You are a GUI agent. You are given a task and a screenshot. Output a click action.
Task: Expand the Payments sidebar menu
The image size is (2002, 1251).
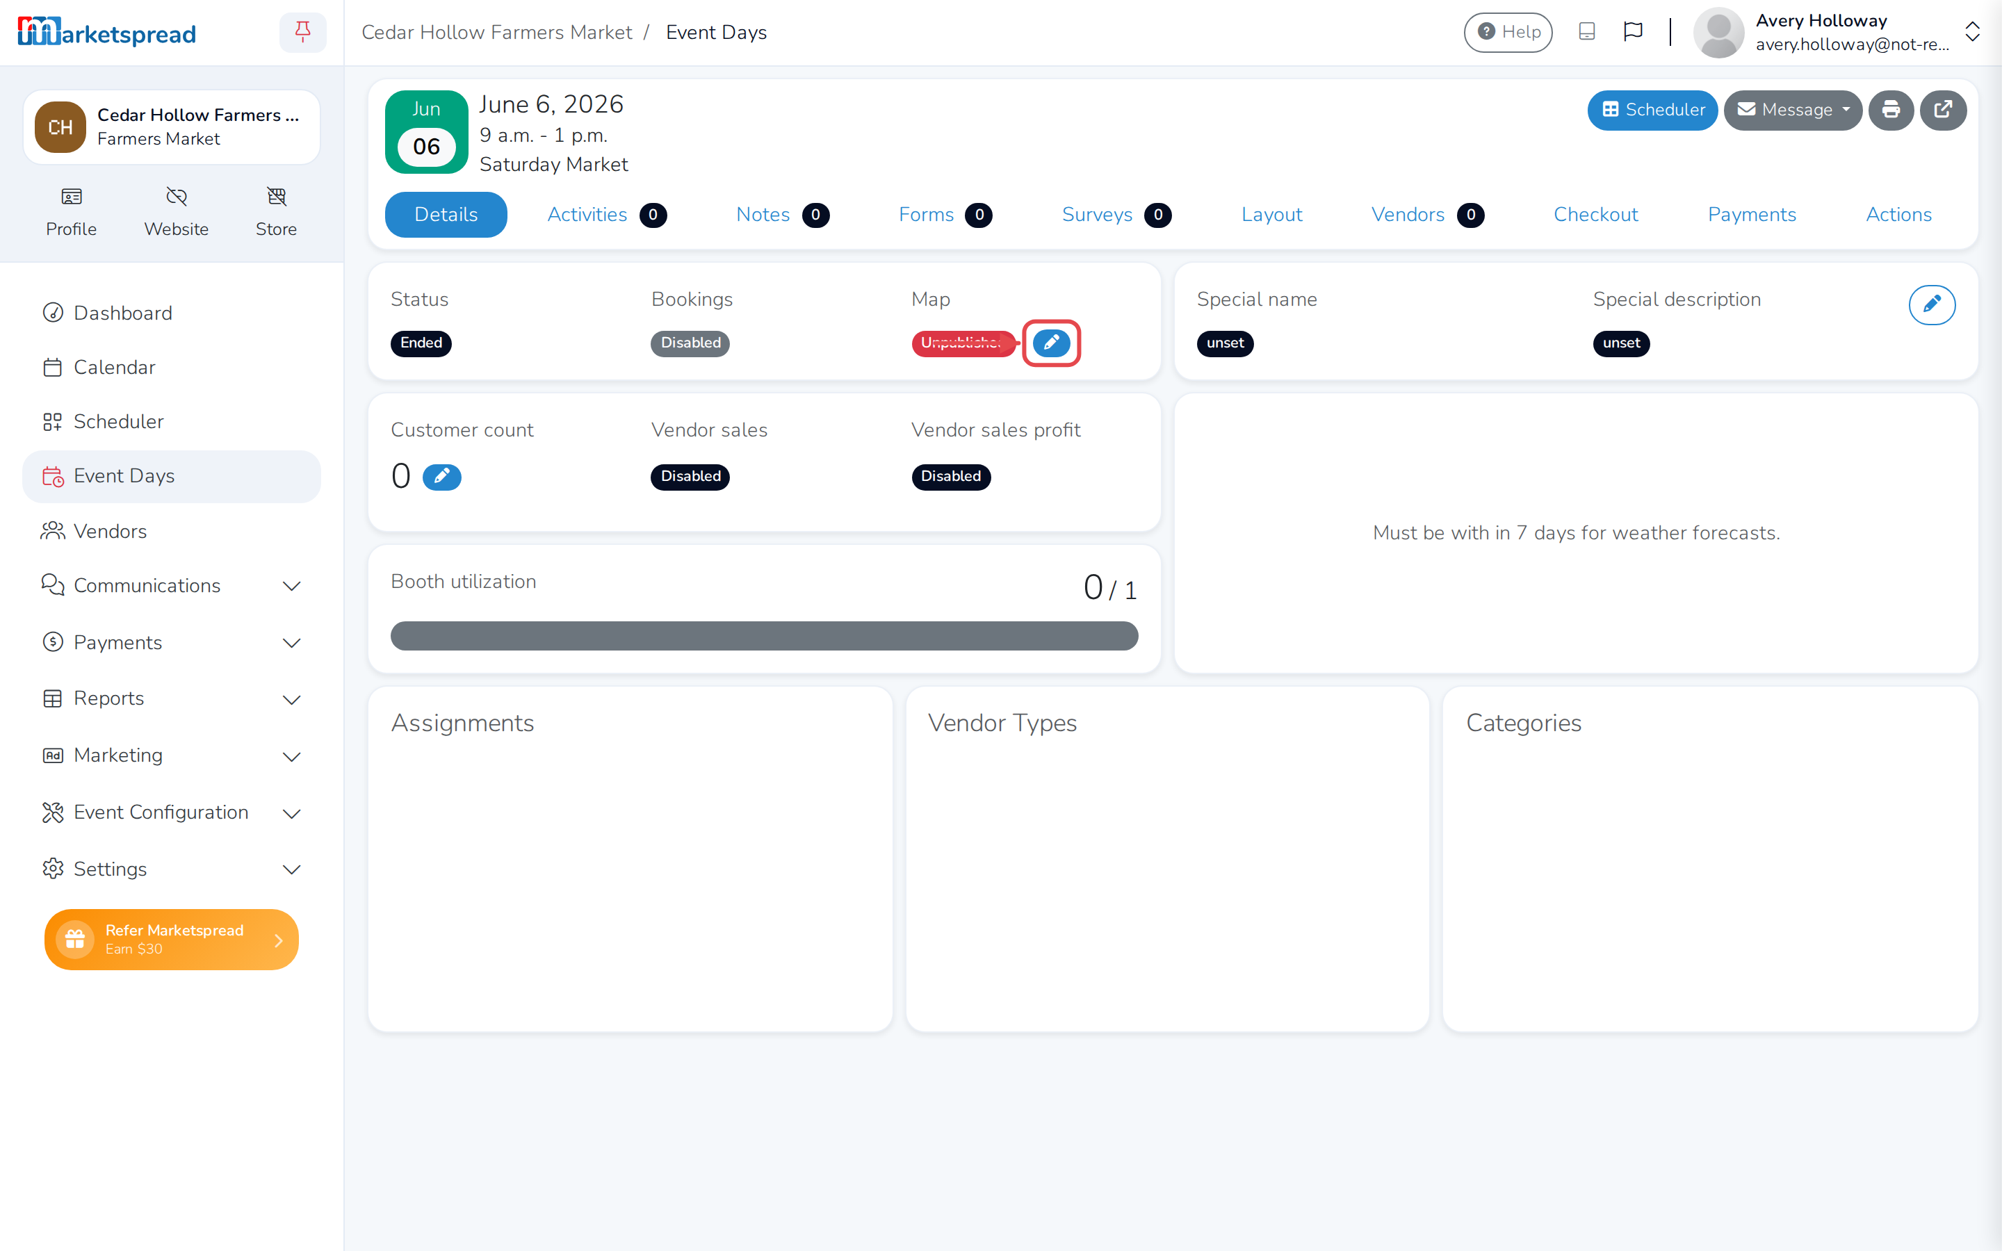click(x=171, y=643)
